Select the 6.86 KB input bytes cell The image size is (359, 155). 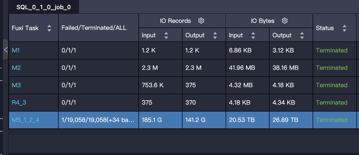pyautogui.click(x=248, y=50)
